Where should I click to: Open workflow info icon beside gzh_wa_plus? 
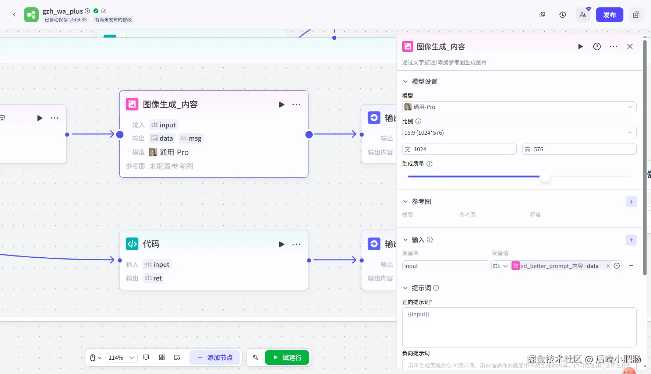[88, 11]
